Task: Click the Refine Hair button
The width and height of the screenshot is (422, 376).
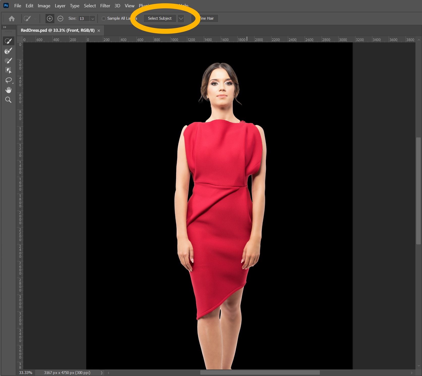Action: 207,18
